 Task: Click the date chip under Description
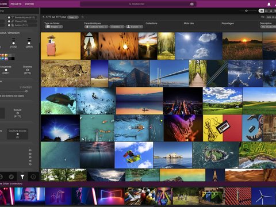click(268, 27)
